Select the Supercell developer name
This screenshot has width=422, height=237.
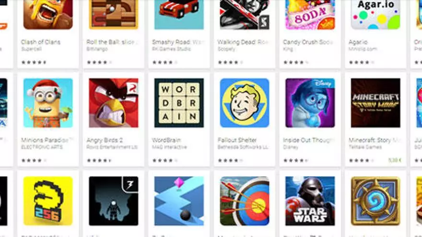tap(32, 49)
